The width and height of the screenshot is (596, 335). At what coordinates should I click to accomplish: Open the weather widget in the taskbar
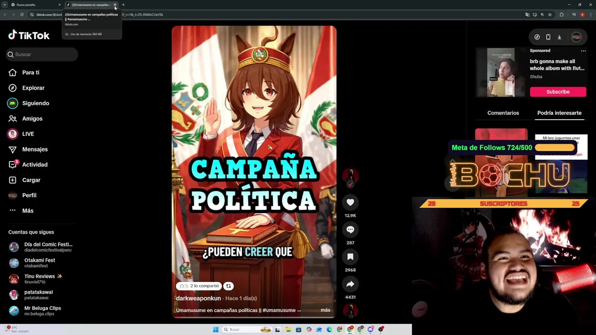[18, 329]
